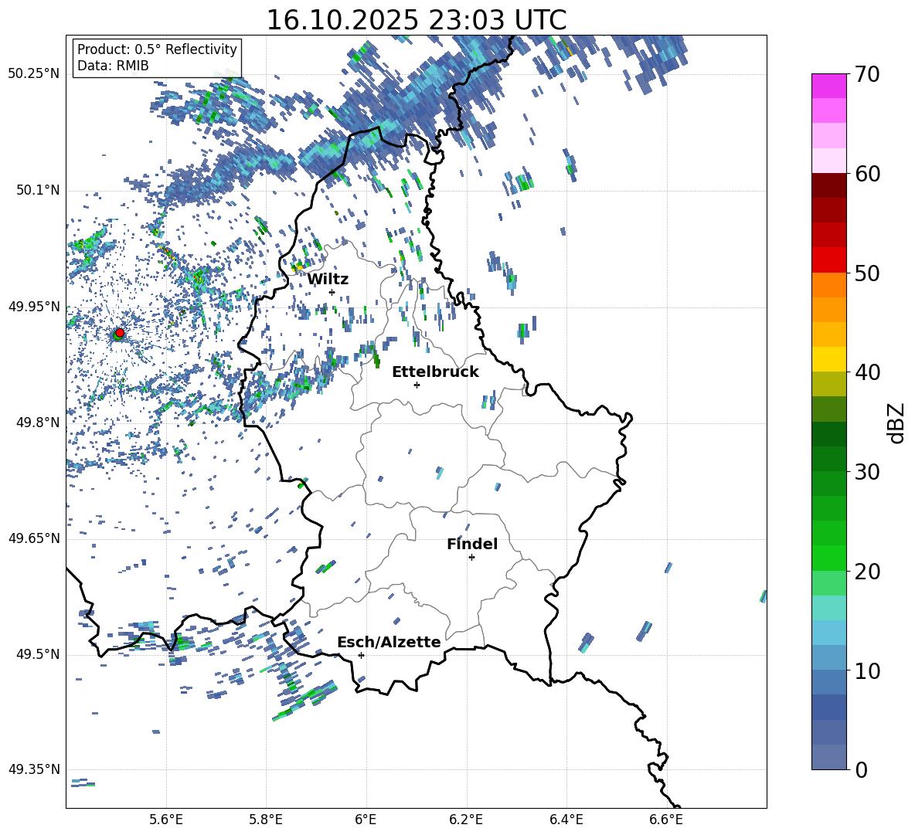This screenshot has height=835, width=915.
Task: Click the Esch/Alzette station cross marker
Action: [x=361, y=655]
